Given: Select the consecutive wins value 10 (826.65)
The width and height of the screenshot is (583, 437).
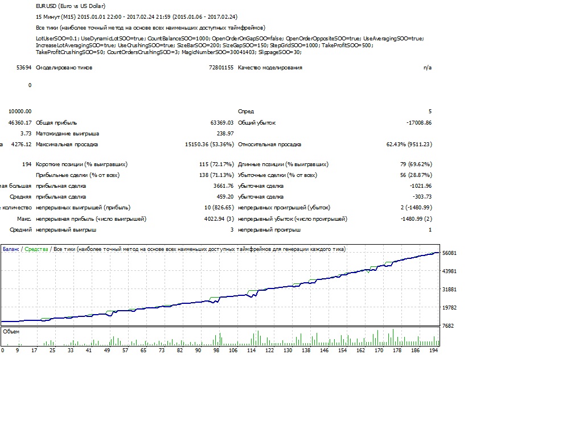Looking at the screenshot, I should pyautogui.click(x=219, y=207).
